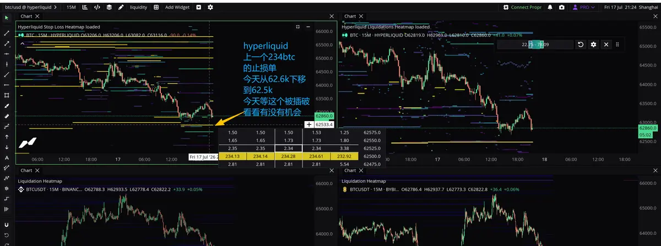Click the layers stack icon in top toolbar
Screen dimensions: 661x246
click(x=109, y=8)
